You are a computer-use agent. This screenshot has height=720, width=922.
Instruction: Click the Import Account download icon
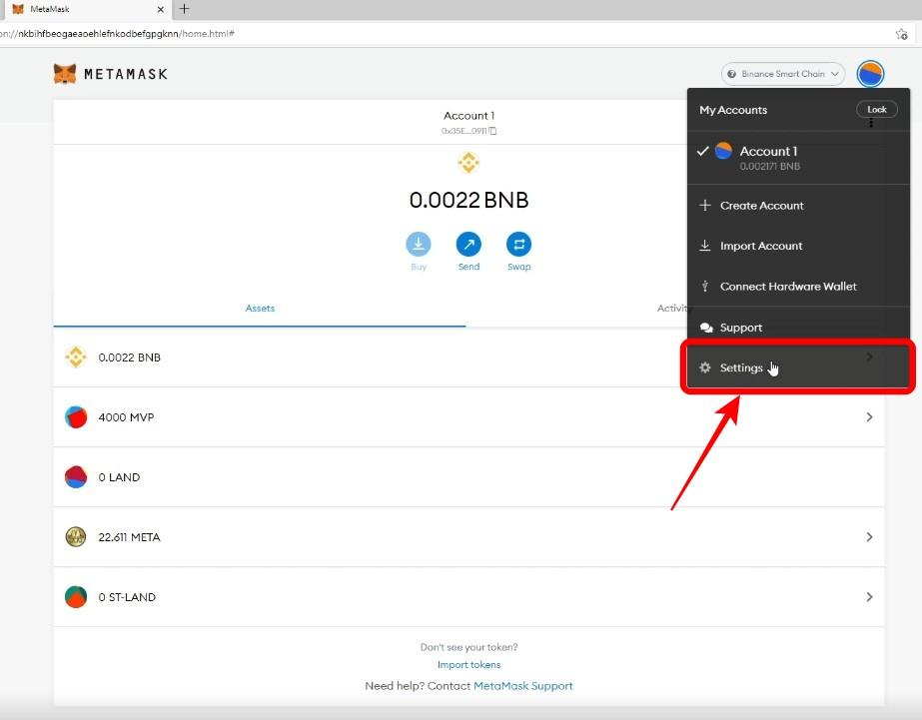click(x=705, y=245)
